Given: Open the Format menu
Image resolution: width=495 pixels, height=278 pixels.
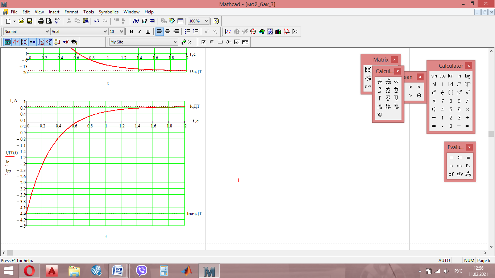Looking at the screenshot, I should pyautogui.click(x=71, y=12).
